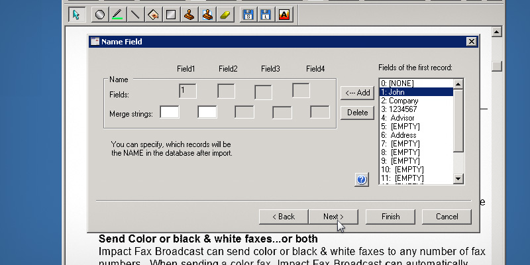The image size is (530, 265).
Task: Choose the yellow eraser tool
Action: coord(224,14)
